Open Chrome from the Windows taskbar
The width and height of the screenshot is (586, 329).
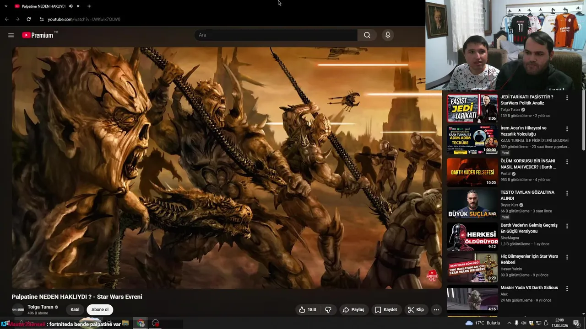coord(141,324)
